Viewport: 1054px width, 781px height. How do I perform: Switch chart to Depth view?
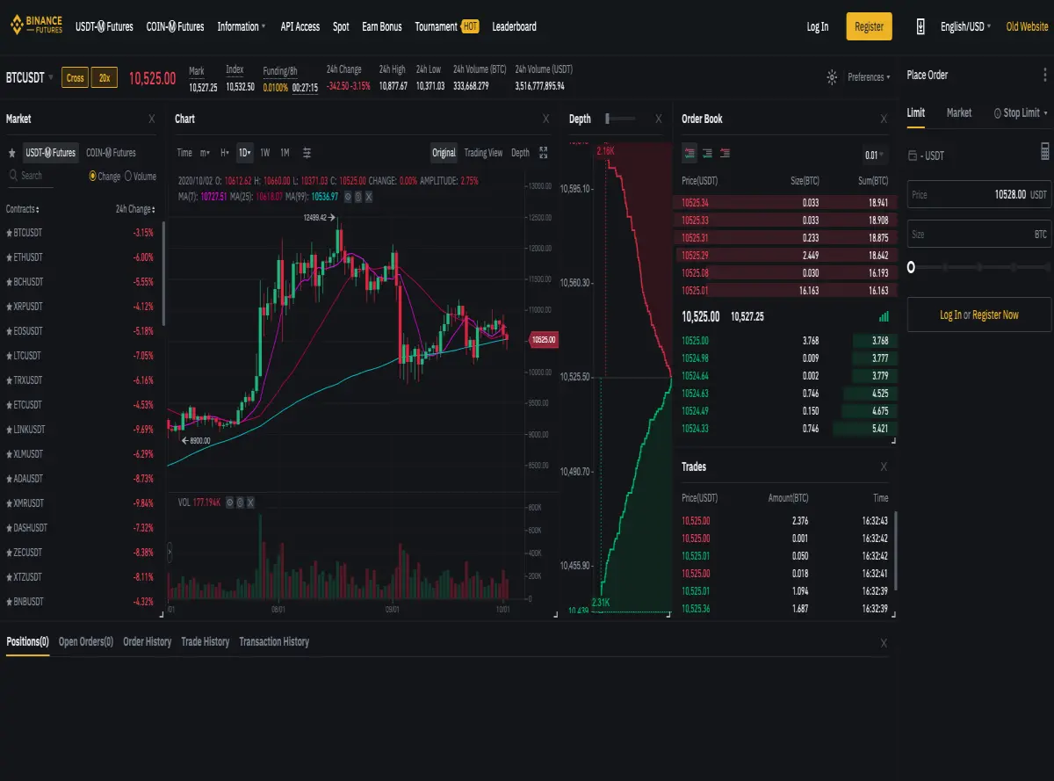click(520, 153)
